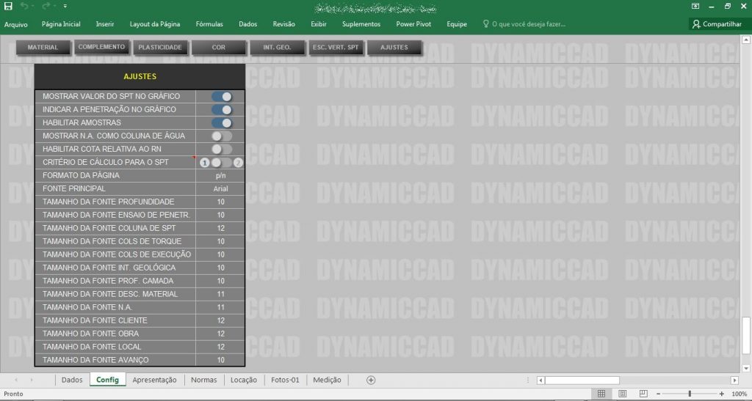Click the AJUSTES button
The width and height of the screenshot is (752, 401).
coord(394,48)
